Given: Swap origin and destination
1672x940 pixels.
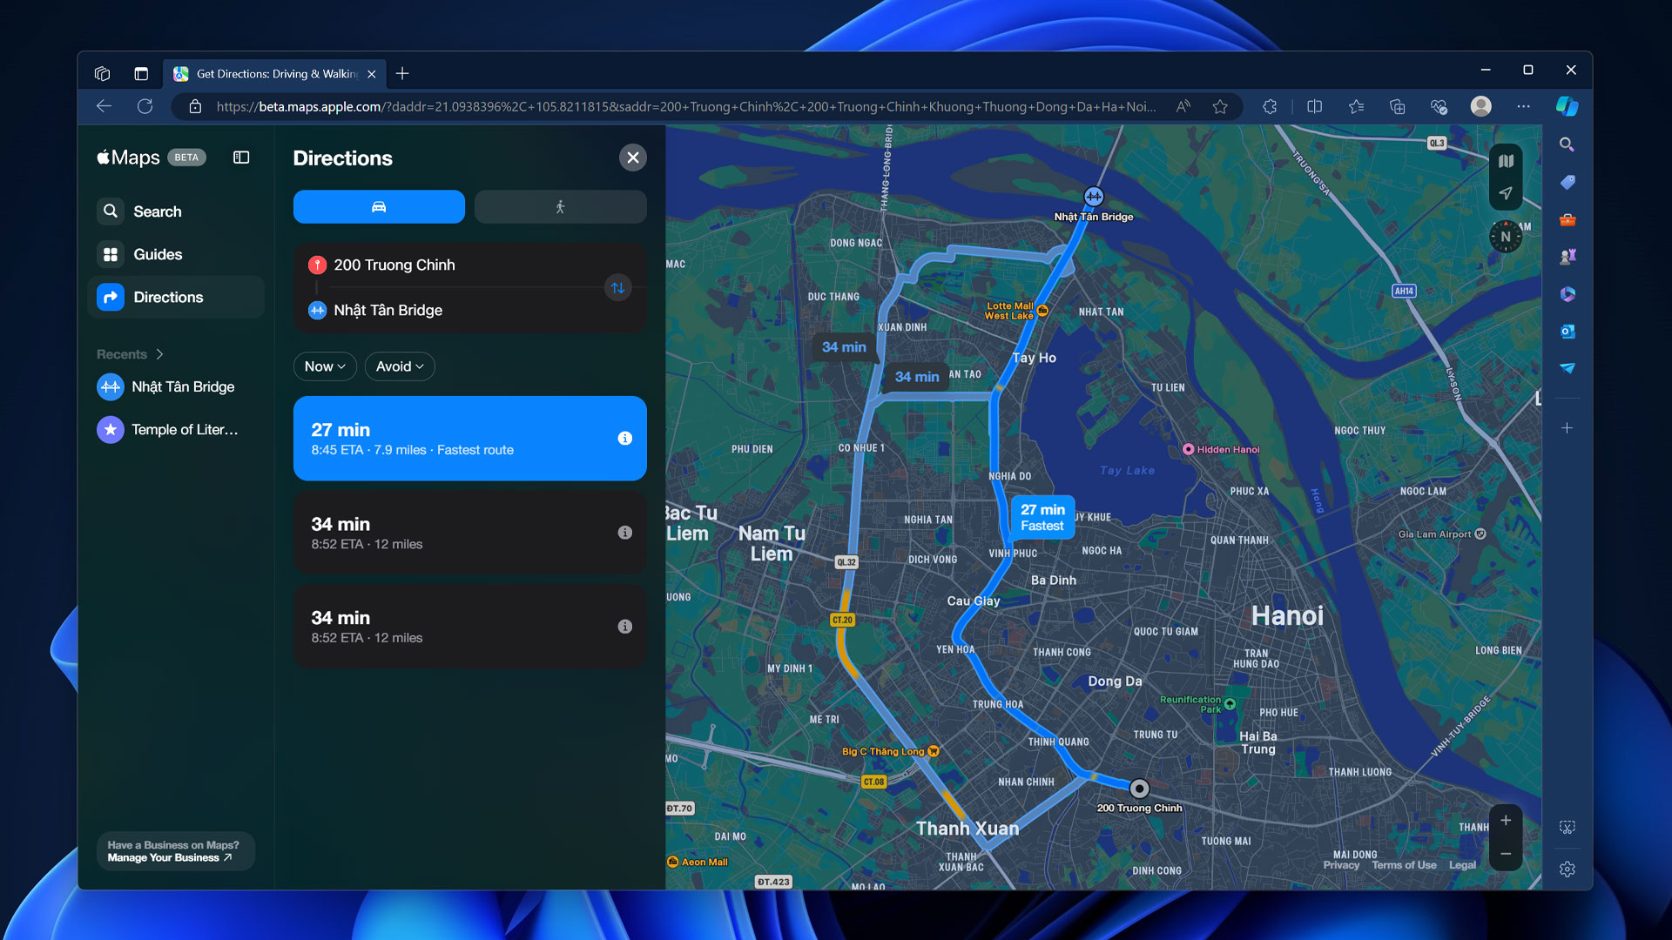Looking at the screenshot, I should tap(617, 288).
